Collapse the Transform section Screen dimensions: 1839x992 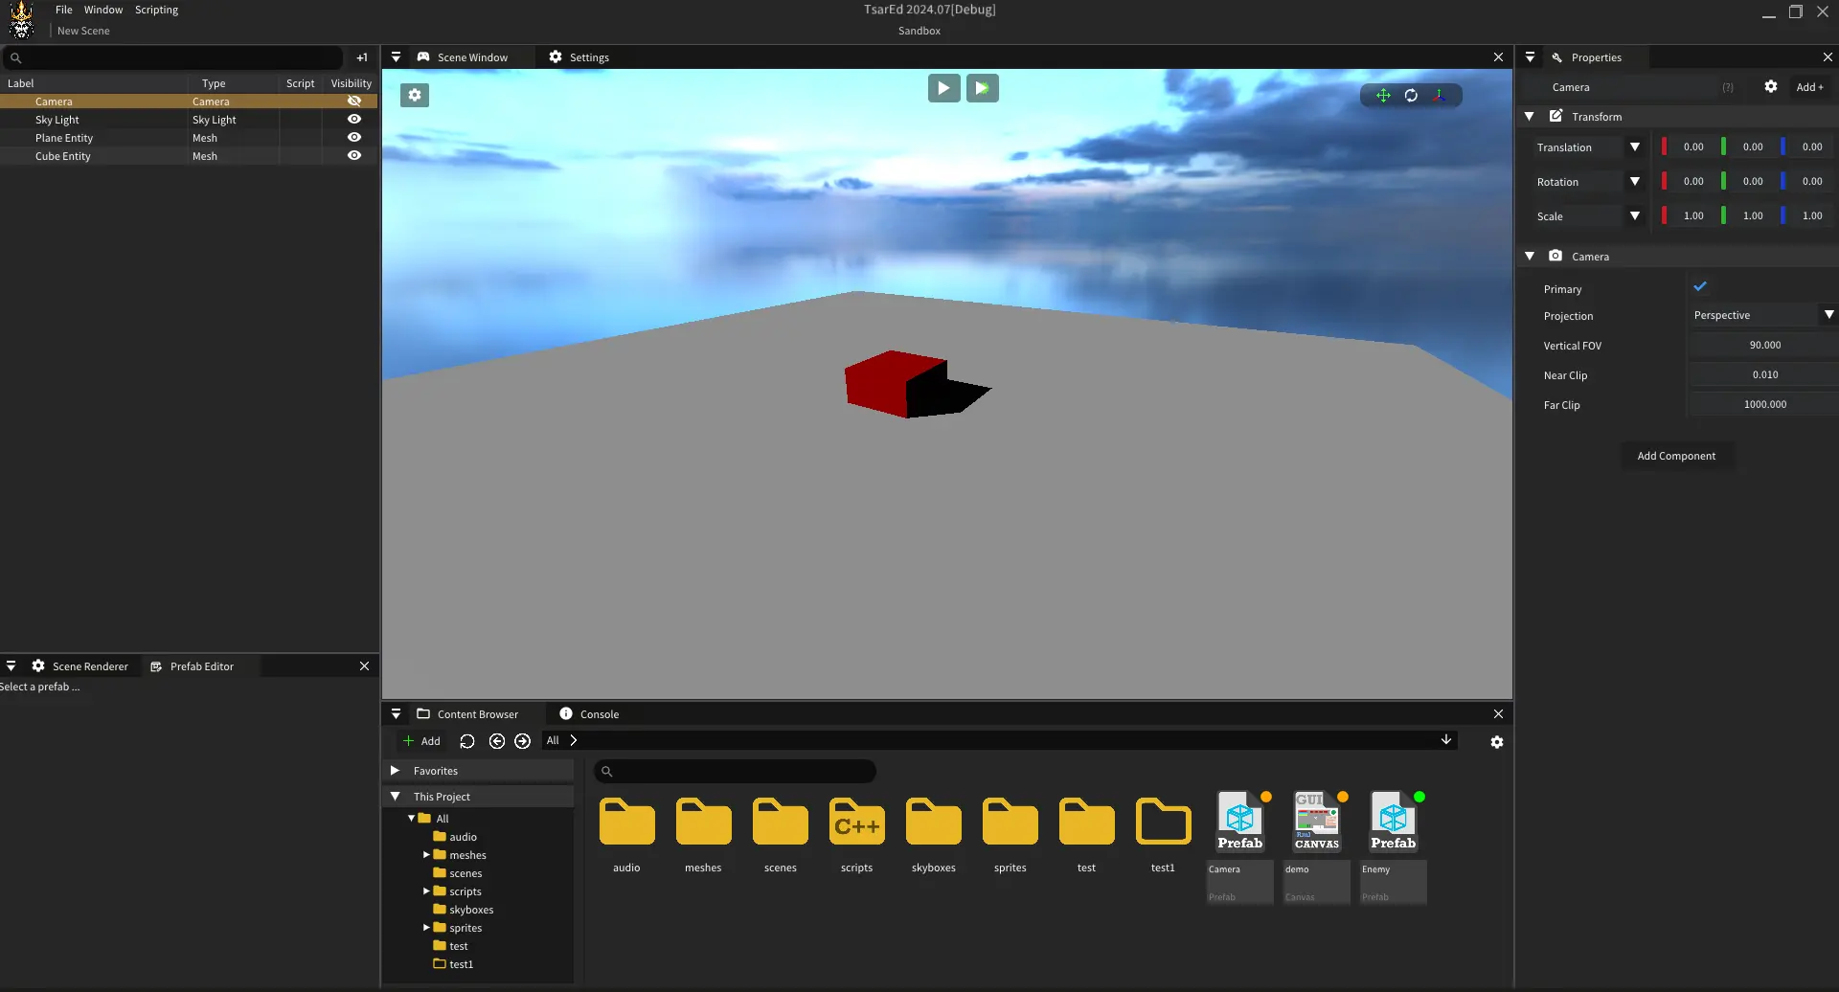[1530, 117]
